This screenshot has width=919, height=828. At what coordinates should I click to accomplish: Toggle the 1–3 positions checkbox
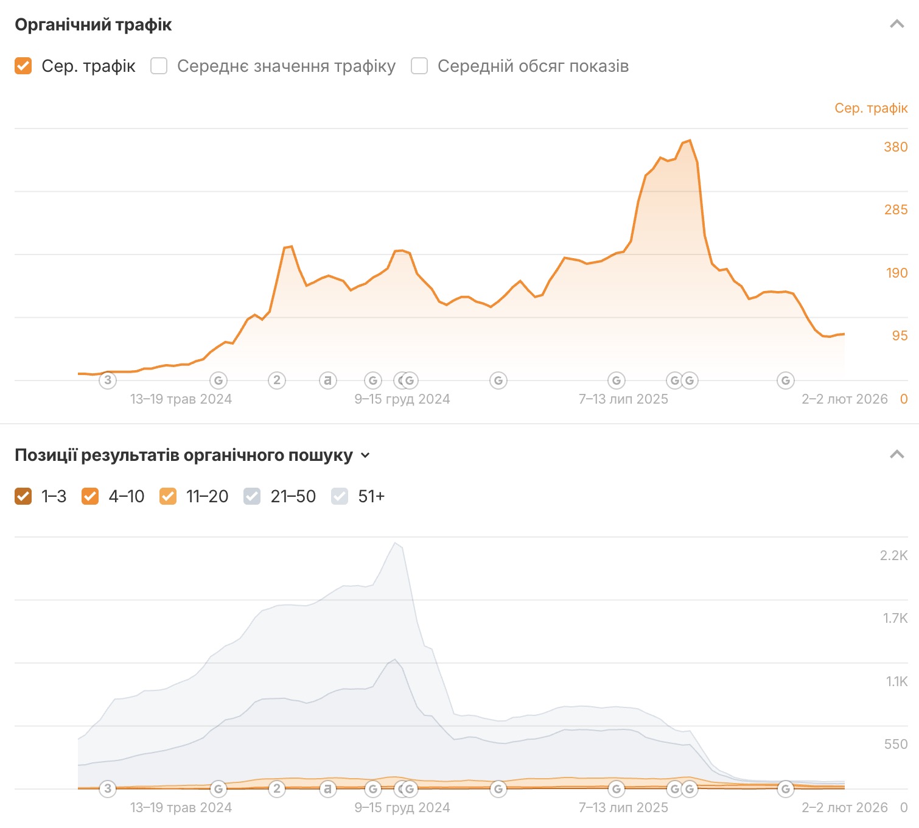click(23, 496)
